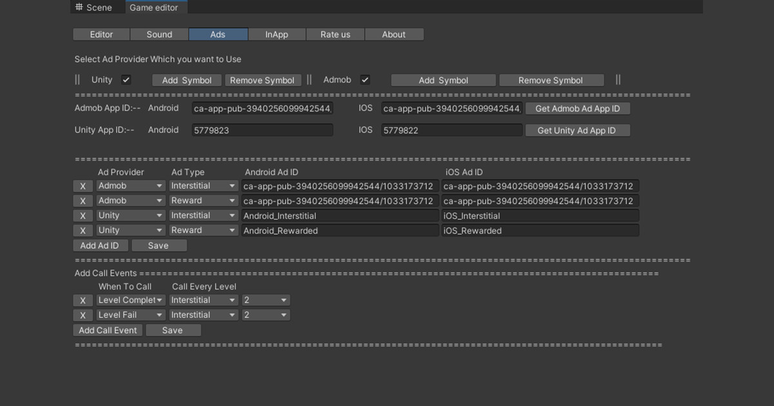Viewport: 774px width, 406px height.
Task: Click the Unity App ID iOS field
Action: (x=451, y=130)
